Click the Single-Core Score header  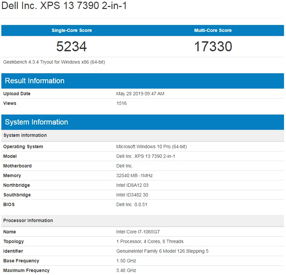tap(72, 30)
